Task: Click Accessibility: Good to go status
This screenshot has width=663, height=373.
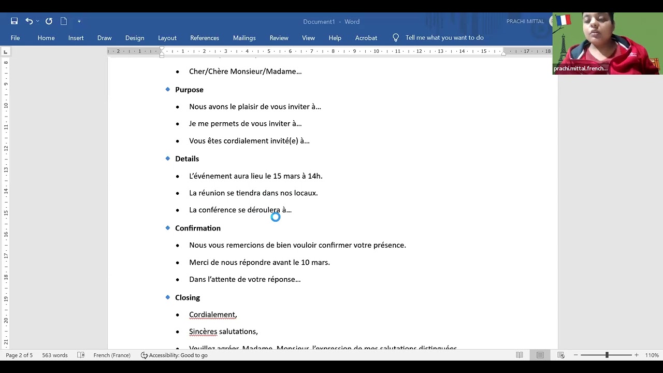Action: tap(174, 355)
